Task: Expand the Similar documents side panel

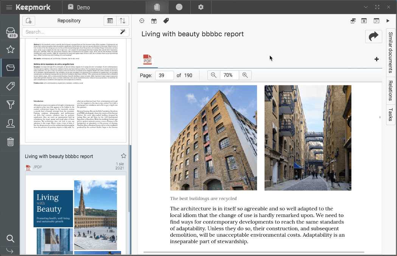Action: [x=391, y=53]
